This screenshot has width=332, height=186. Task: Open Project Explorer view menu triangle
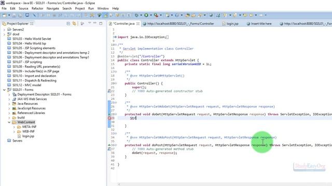(x=90, y=23)
